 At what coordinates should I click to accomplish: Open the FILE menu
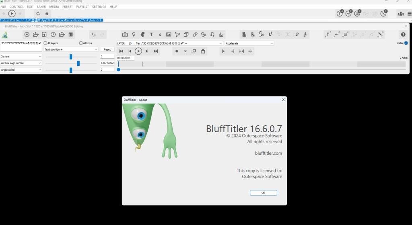(x=3, y=6)
